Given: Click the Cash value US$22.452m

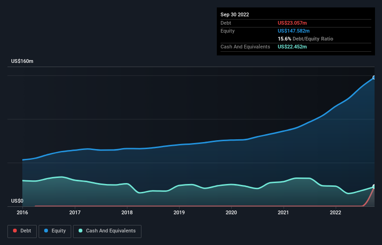Looking at the screenshot, I should pos(292,47).
